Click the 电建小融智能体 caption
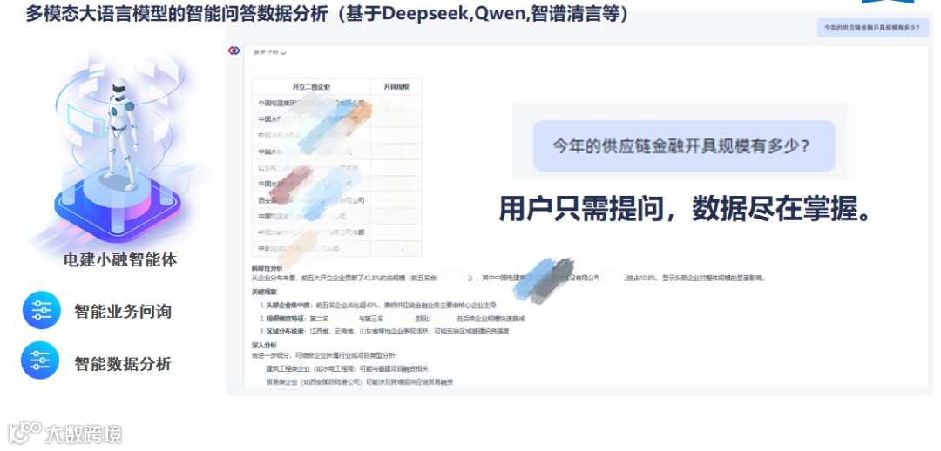The image size is (941, 451). (x=120, y=260)
